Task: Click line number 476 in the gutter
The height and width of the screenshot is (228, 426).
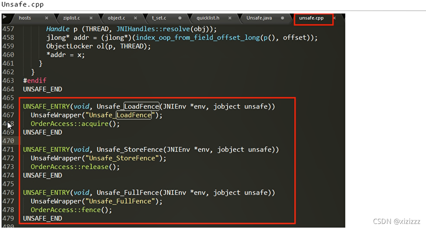Action: [x=8, y=193]
